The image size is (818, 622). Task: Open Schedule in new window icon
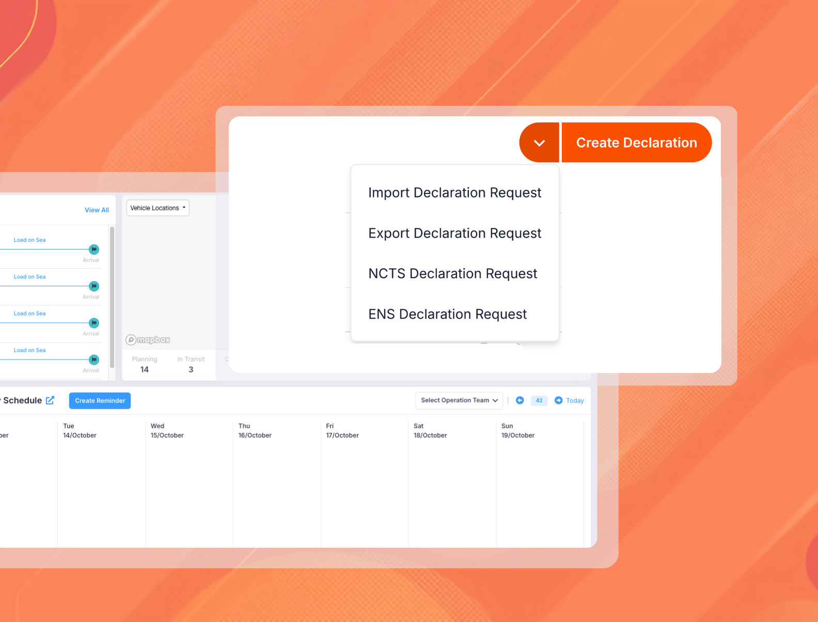(x=50, y=400)
